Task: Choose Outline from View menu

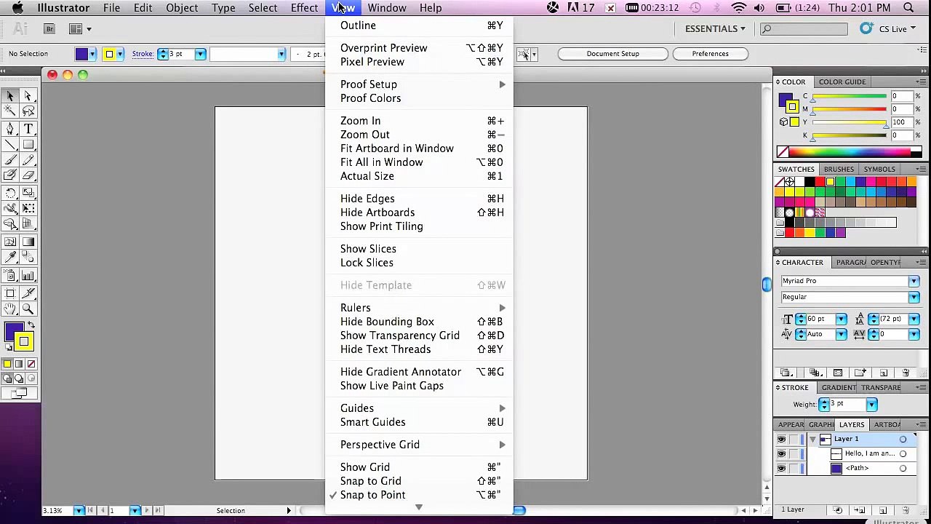Action: 419,25
